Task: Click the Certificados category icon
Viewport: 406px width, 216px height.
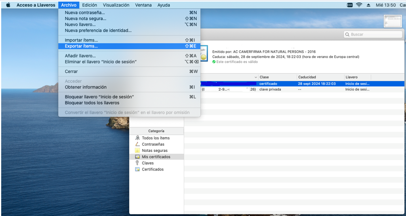Action: 137,169
